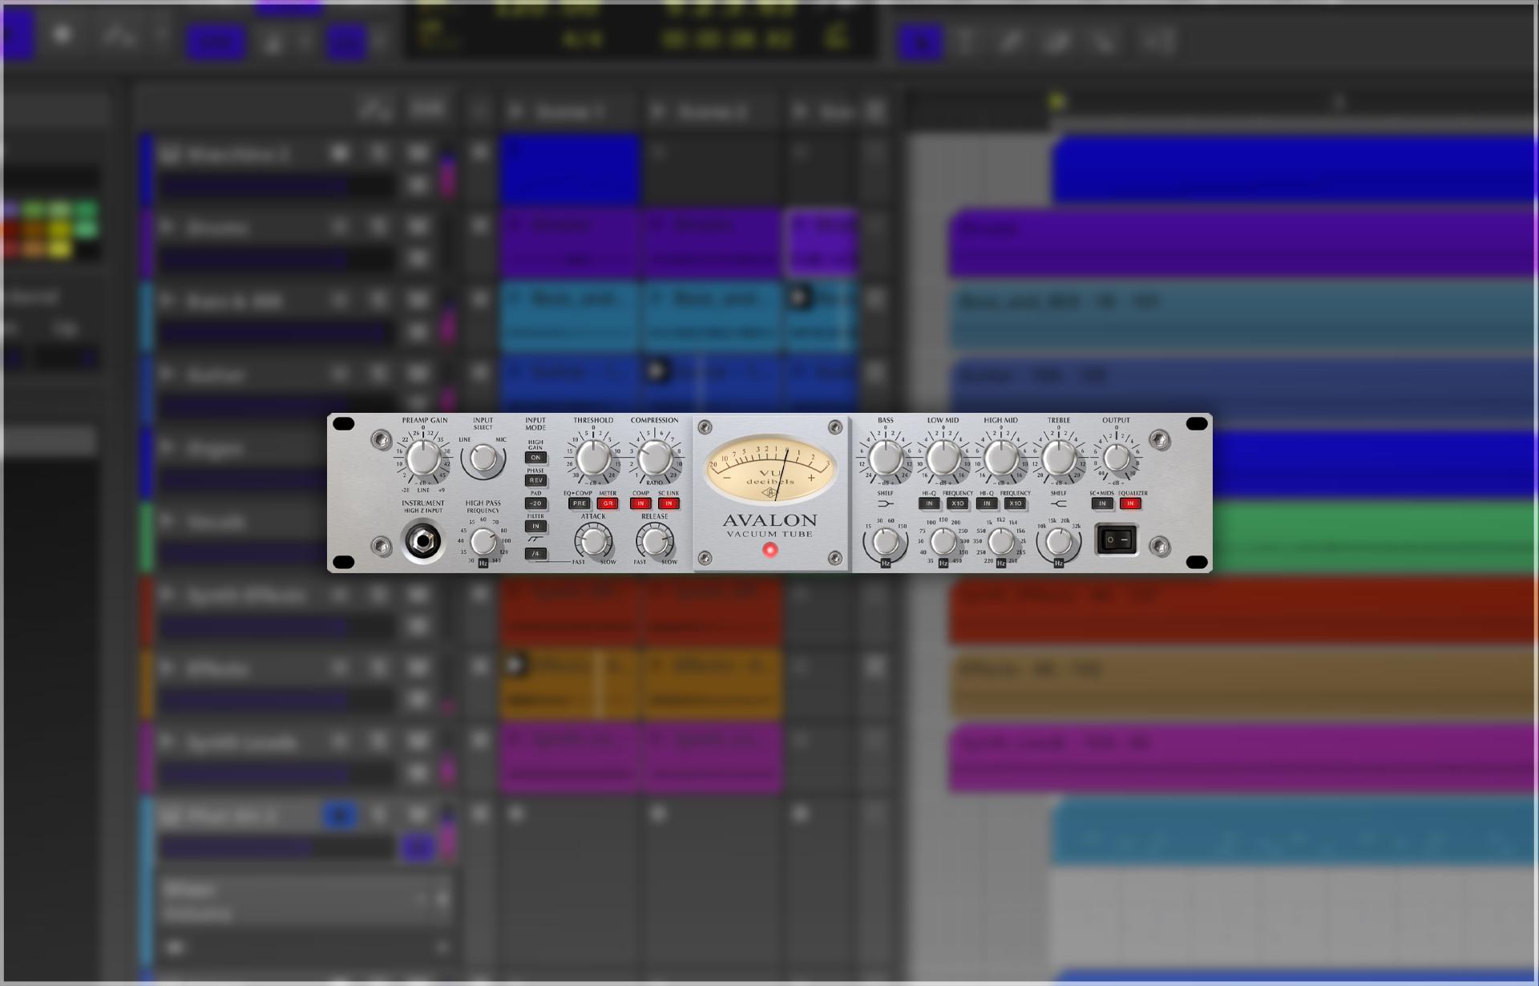Viewport: 1539px width, 986px height.
Task: Click the Bass shelf frequency knob
Action: click(886, 542)
